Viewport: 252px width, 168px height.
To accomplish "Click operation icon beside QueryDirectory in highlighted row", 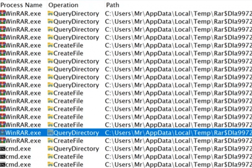I will coord(50,133).
